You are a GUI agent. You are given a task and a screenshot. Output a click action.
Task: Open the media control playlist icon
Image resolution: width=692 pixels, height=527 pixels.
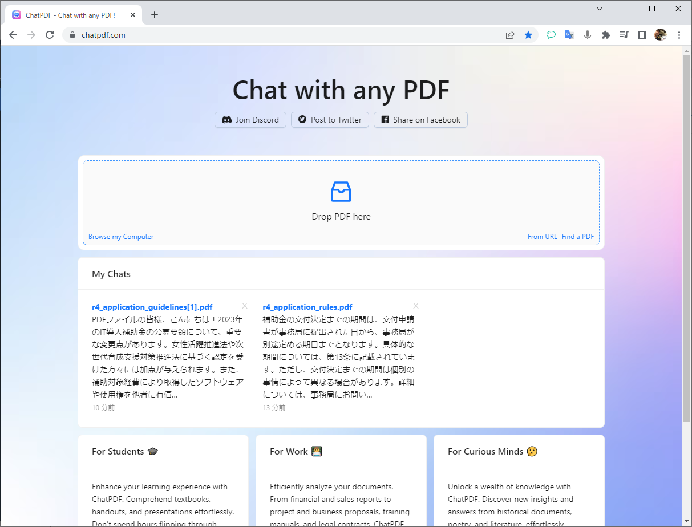[x=624, y=35]
